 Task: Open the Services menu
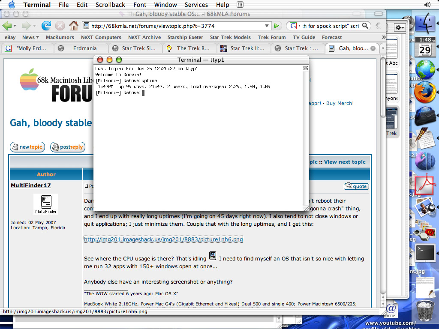pyautogui.click(x=196, y=5)
